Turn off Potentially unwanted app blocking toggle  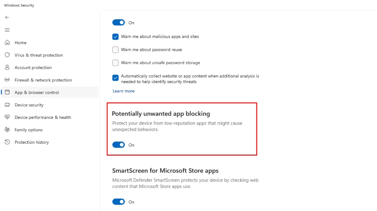pos(118,145)
